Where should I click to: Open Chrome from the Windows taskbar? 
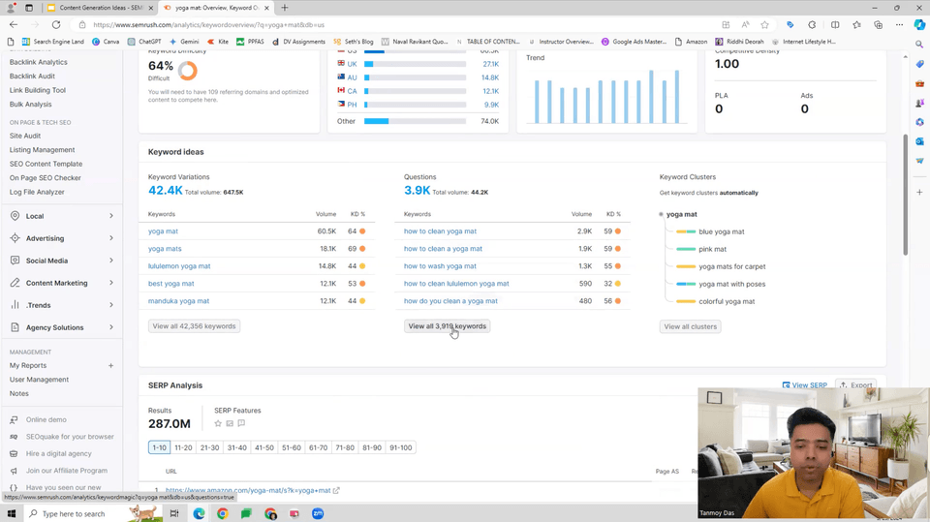click(x=222, y=513)
